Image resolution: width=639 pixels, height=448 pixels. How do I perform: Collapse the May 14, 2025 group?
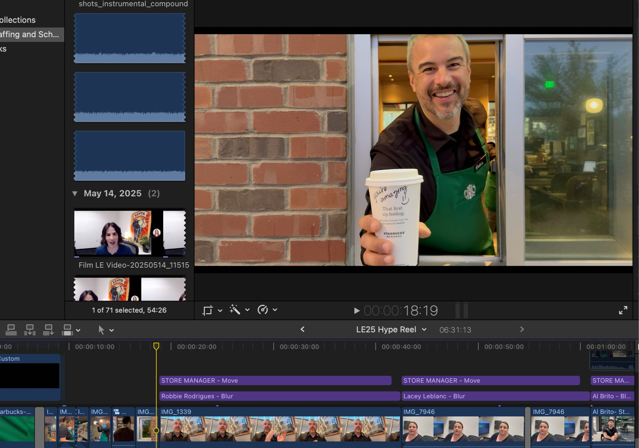coord(75,194)
